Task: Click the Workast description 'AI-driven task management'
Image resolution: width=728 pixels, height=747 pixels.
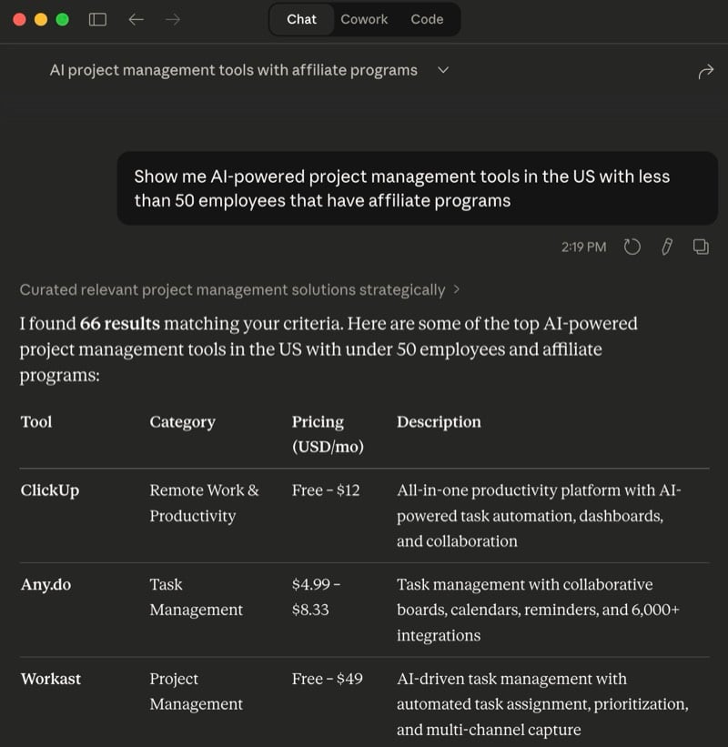Action: click(x=542, y=704)
